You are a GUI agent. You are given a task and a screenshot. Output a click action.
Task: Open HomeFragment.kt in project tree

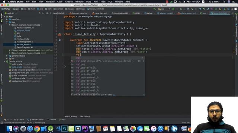coord(24,42)
